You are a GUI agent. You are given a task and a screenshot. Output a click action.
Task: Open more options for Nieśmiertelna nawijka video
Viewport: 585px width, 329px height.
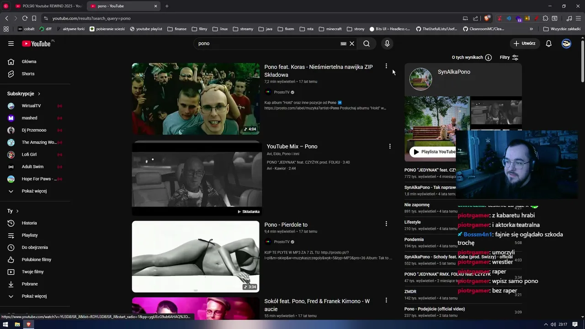(386, 66)
